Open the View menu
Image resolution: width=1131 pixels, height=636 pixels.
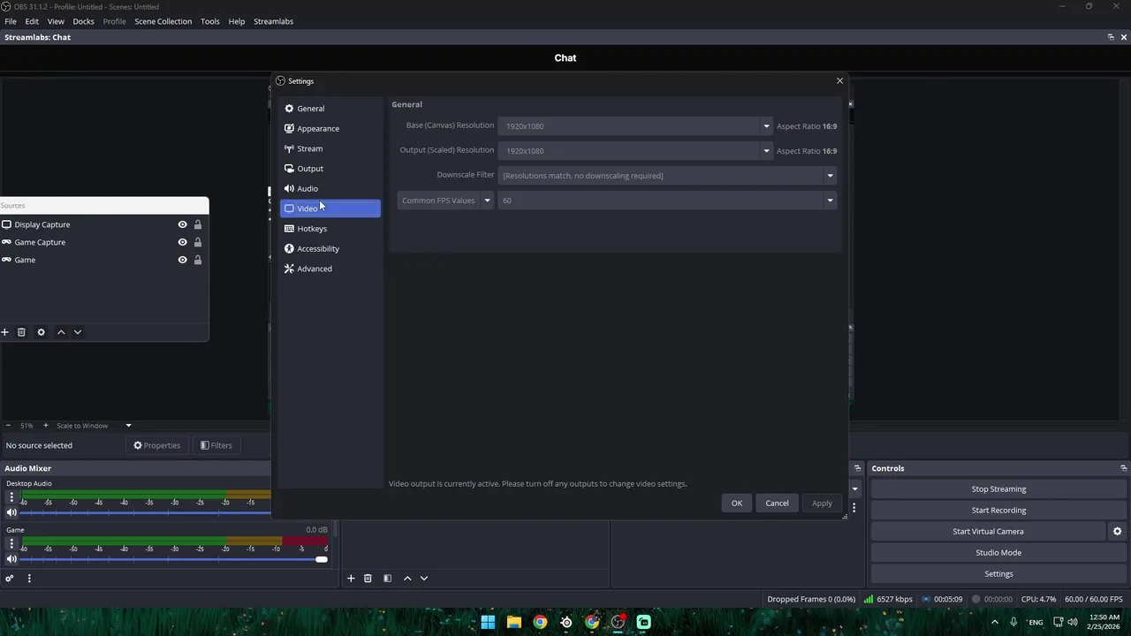coord(56,21)
